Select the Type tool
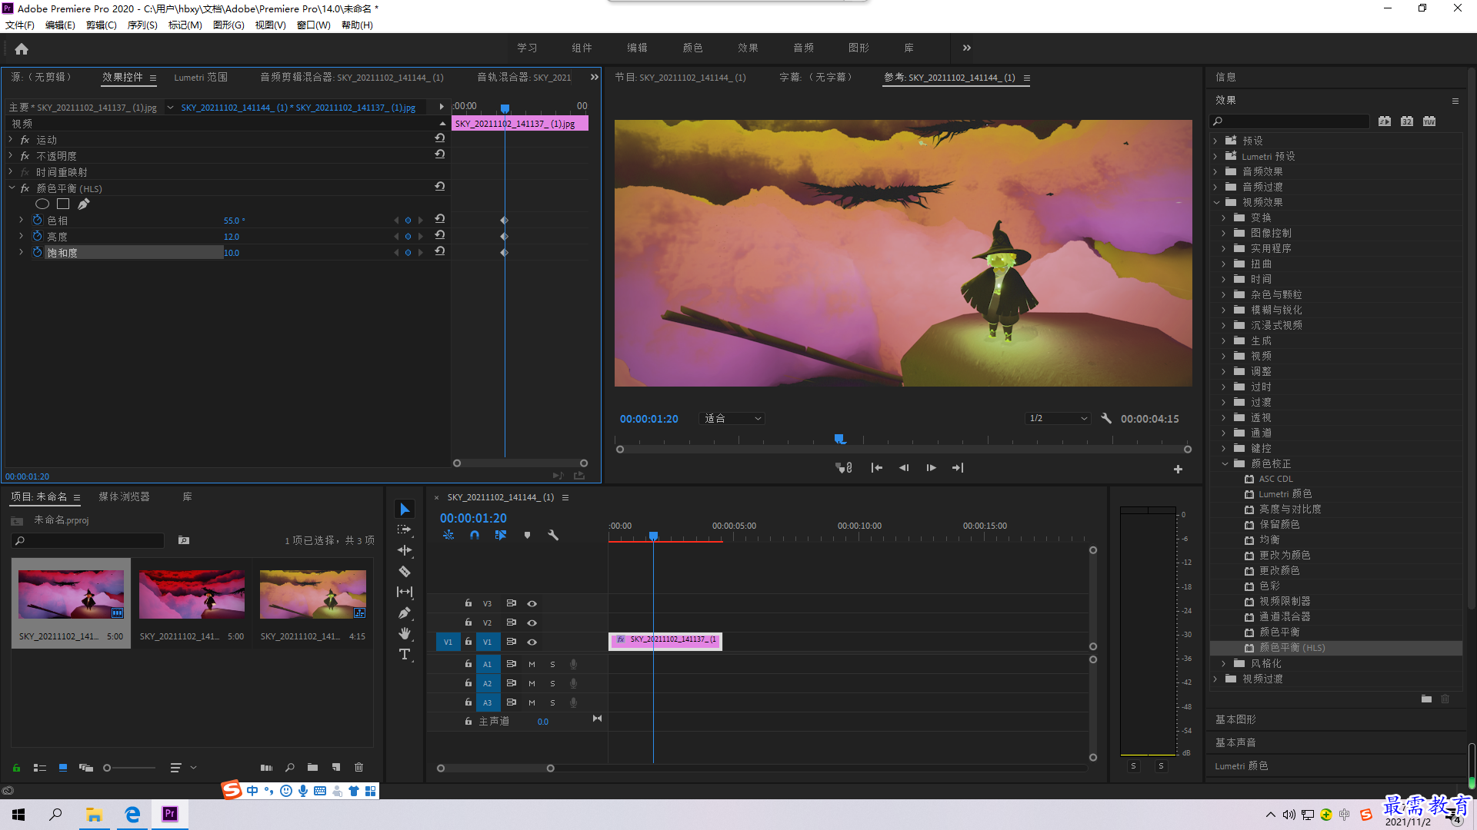The image size is (1477, 830). [x=405, y=655]
